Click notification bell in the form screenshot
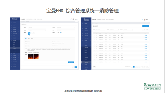Viewport: 165px width, 93px height. tap(71, 19)
